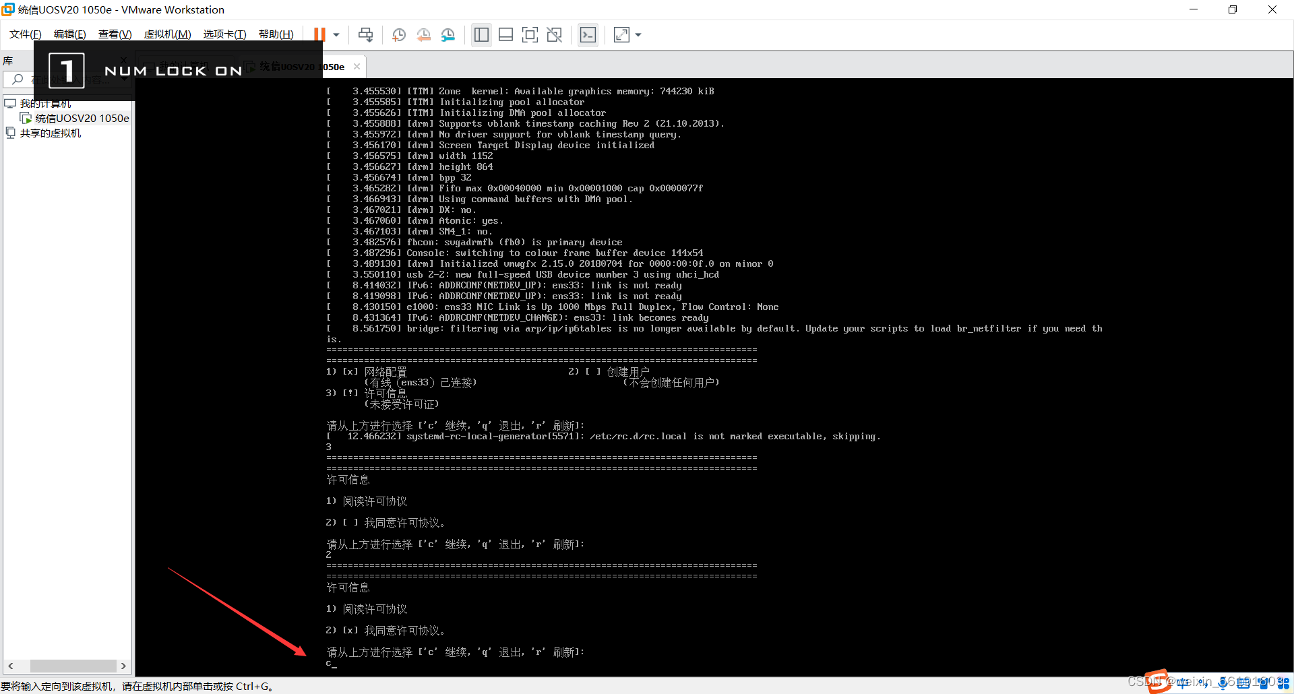The width and height of the screenshot is (1294, 694).
Task: Click the checked '2) [x] 我同意许可协议' line
Action: (x=386, y=630)
